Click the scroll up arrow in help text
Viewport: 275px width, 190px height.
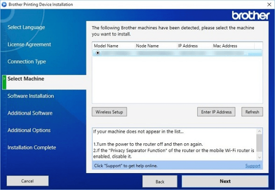click(259, 131)
